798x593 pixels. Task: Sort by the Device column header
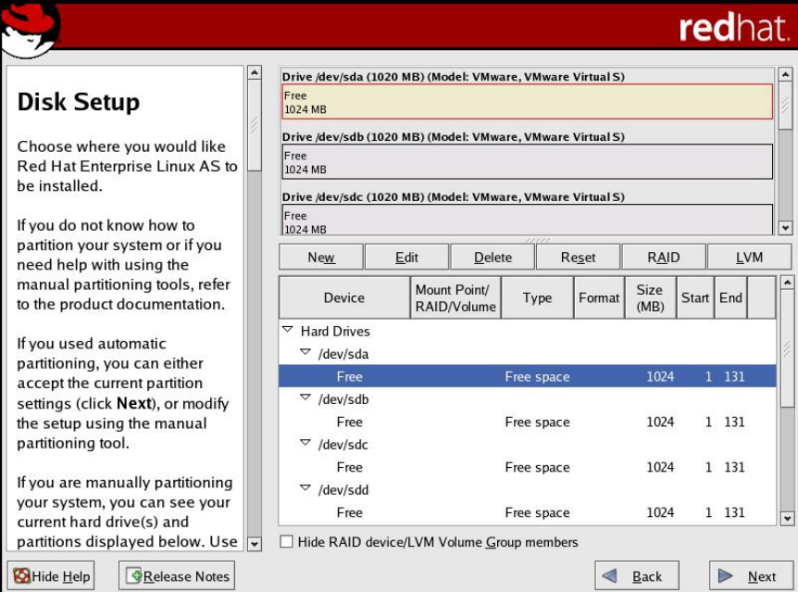click(x=343, y=297)
